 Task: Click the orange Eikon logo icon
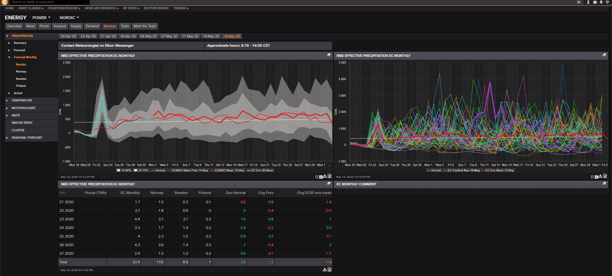pyautogui.click(x=4, y=2)
